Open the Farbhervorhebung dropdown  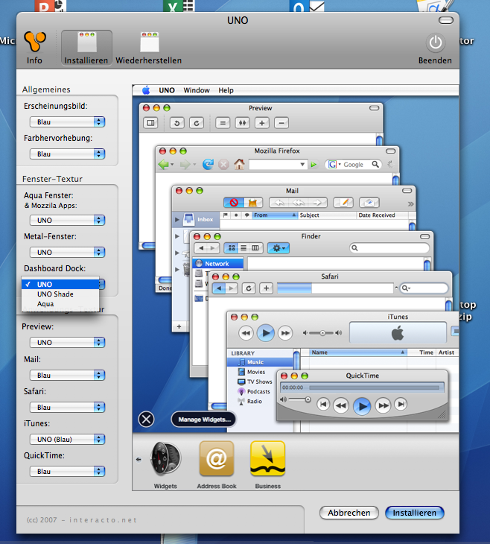point(67,154)
